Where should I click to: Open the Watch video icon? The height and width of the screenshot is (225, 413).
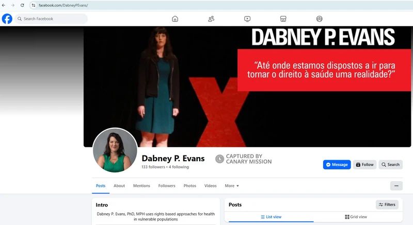click(247, 19)
